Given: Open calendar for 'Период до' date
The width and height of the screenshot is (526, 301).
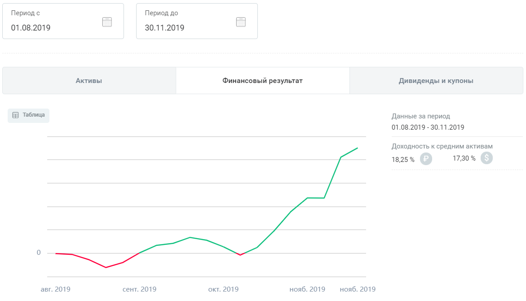Looking at the screenshot, I should point(241,22).
